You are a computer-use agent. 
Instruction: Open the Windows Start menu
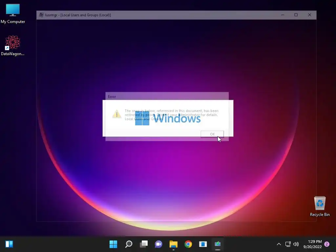(113, 244)
